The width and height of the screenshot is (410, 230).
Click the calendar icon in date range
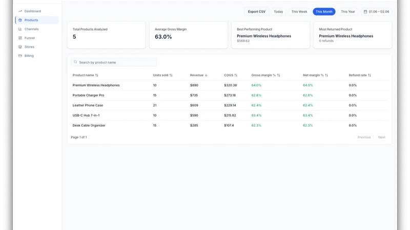pos(365,11)
